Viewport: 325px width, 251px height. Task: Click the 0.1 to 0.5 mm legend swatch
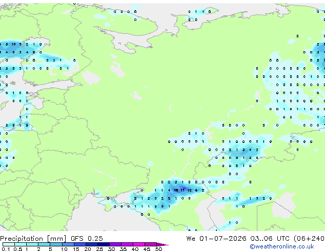coord(9,244)
